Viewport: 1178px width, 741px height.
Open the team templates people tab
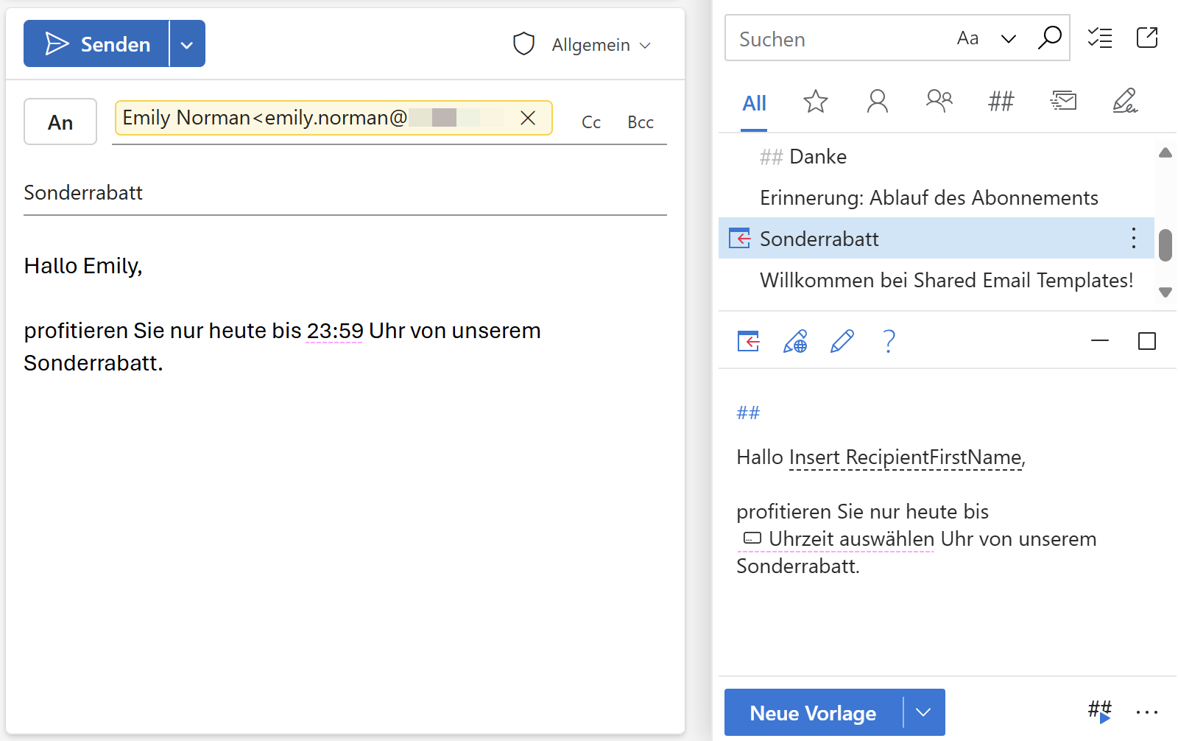tap(939, 100)
